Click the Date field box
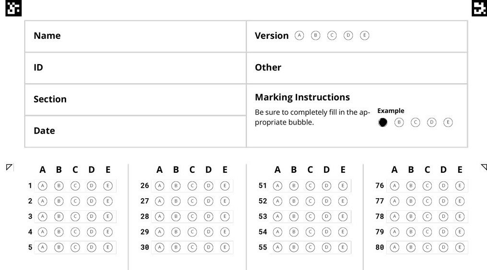 pos(136,131)
